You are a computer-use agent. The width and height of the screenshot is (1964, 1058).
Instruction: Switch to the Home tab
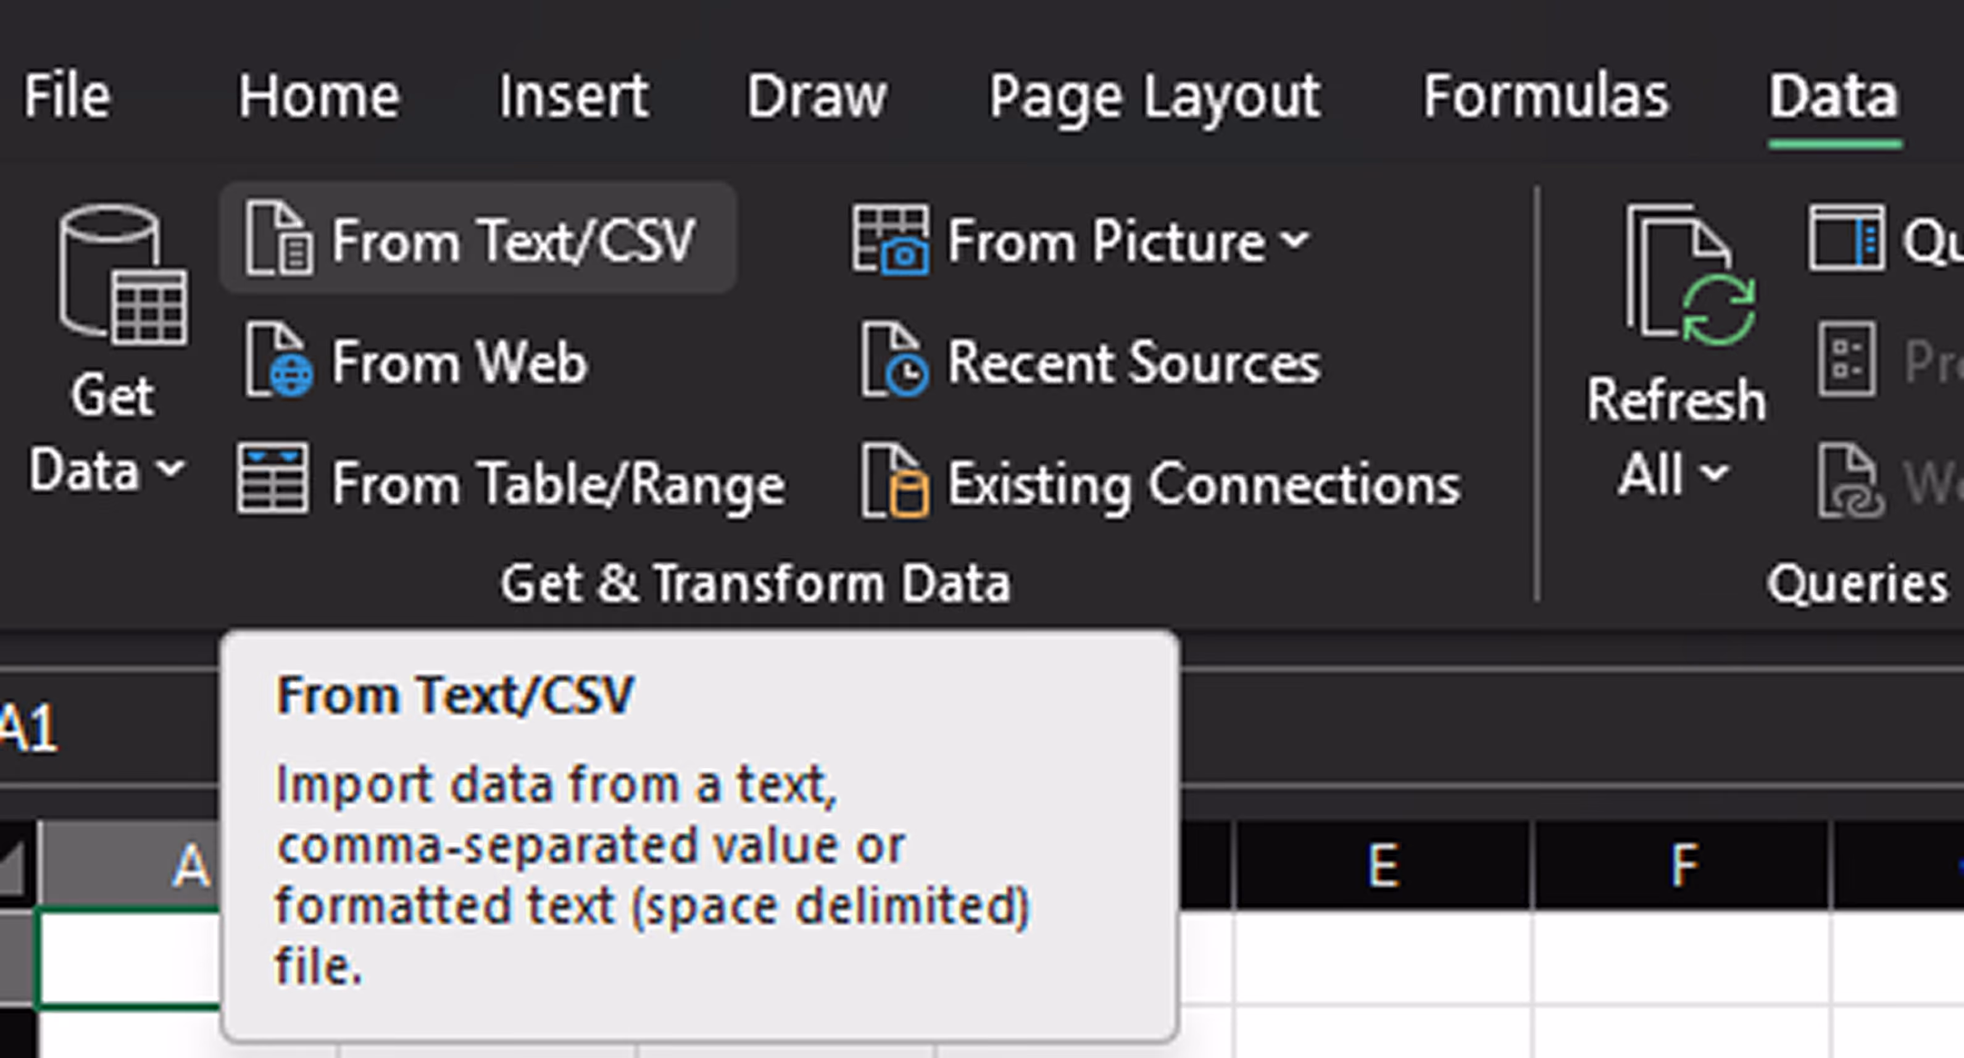[x=320, y=96]
